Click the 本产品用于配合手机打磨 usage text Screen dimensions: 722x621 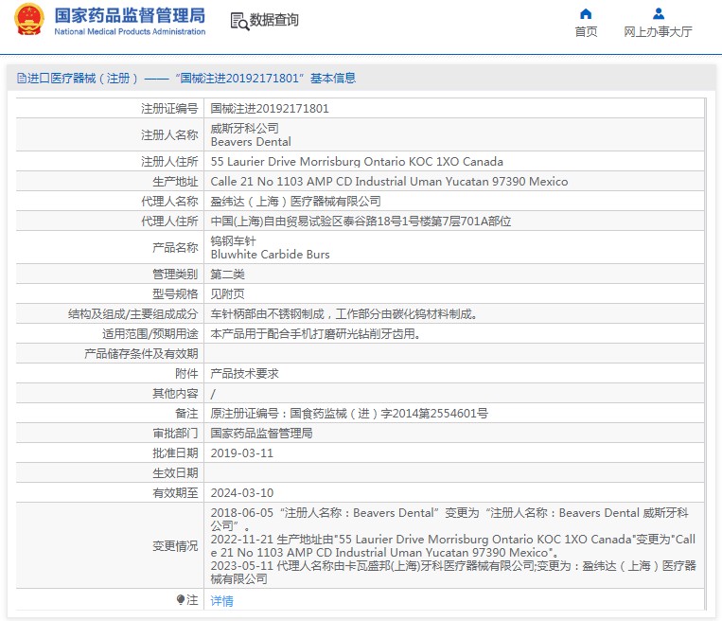click(315, 334)
